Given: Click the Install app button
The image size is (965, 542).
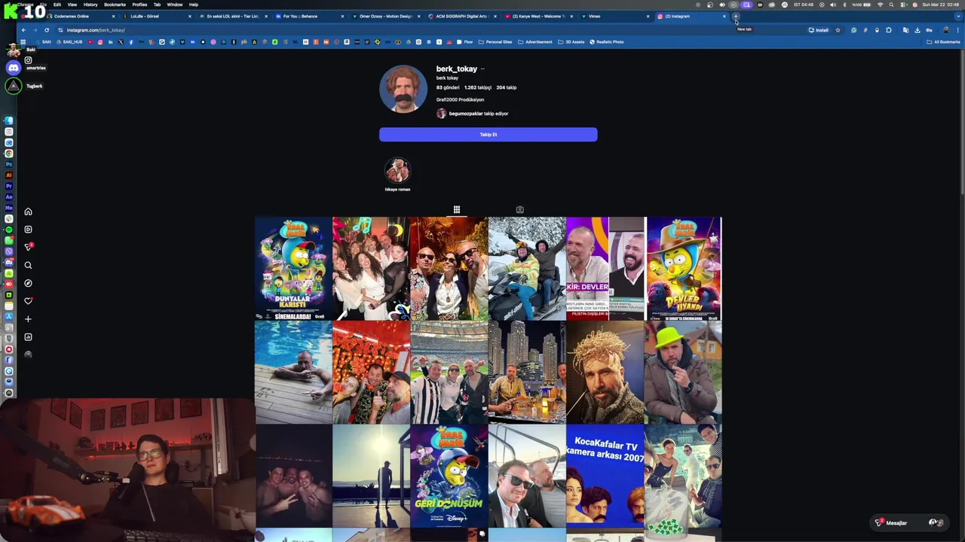Looking at the screenshot, I should tap(819, 30).
